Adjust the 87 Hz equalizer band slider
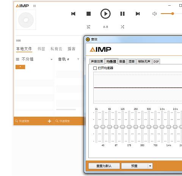Screen dimensions: 182x176 tap(116, 127)
